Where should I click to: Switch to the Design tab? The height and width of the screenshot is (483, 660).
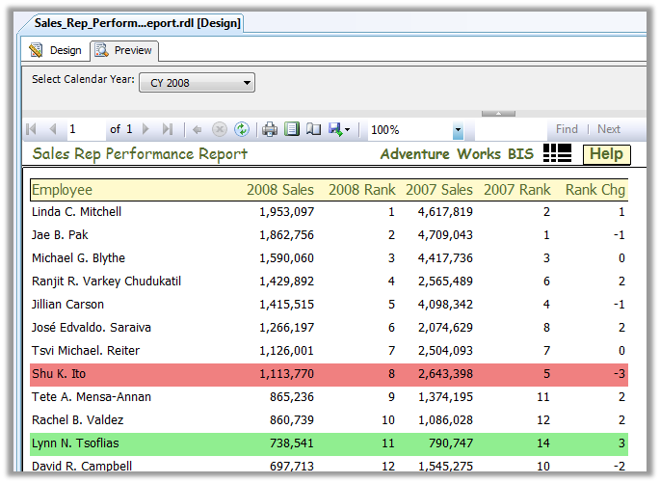coord(56,50)
